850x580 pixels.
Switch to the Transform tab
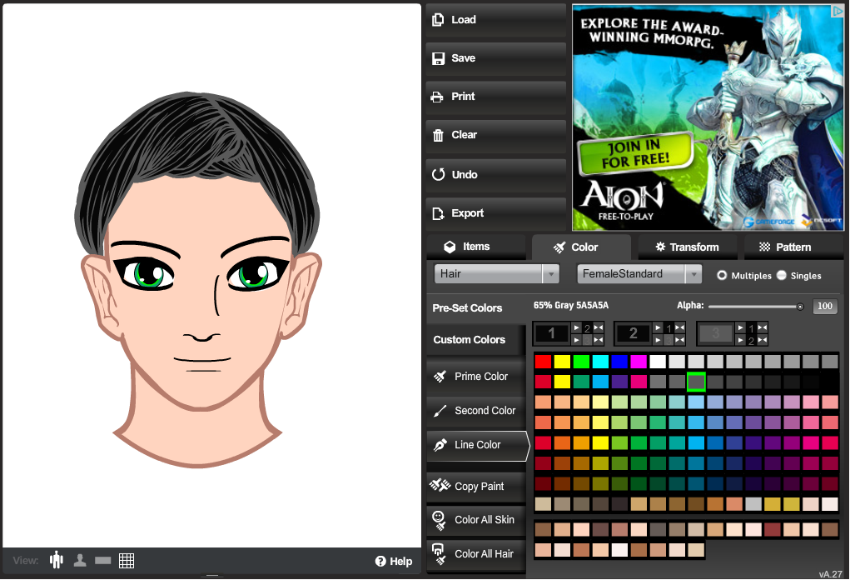click(688, 247)
